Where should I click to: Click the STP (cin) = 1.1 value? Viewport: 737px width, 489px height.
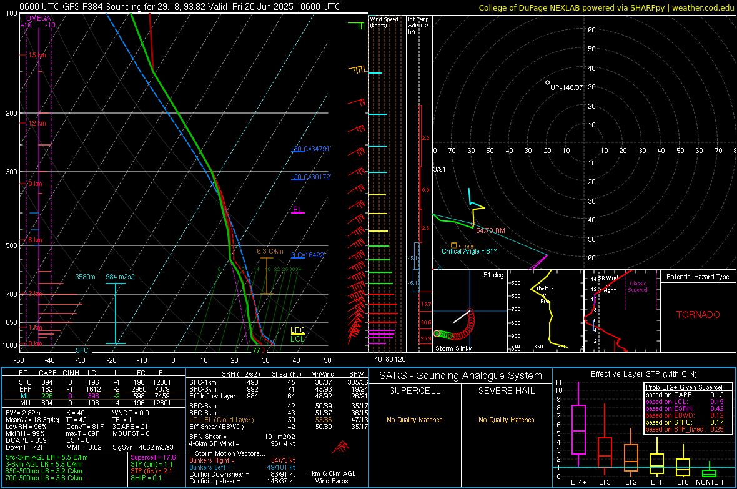click(152, 464)
